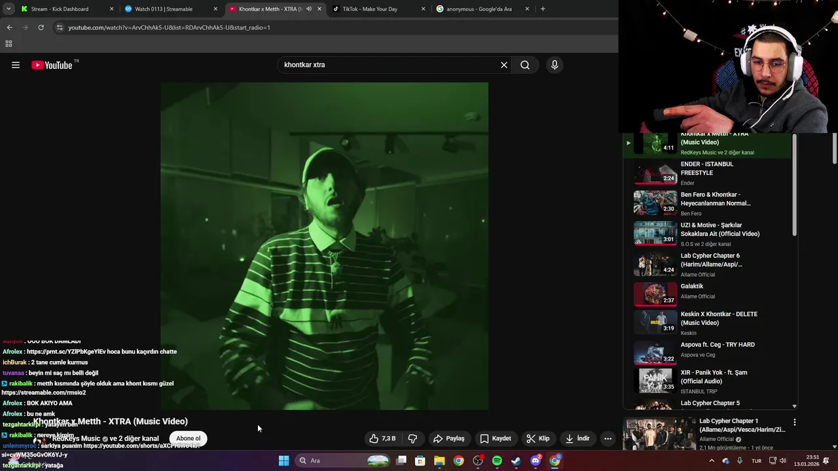Open Steam from the taskbar
The image size is (838, 471).
click(x=516, y=461)
